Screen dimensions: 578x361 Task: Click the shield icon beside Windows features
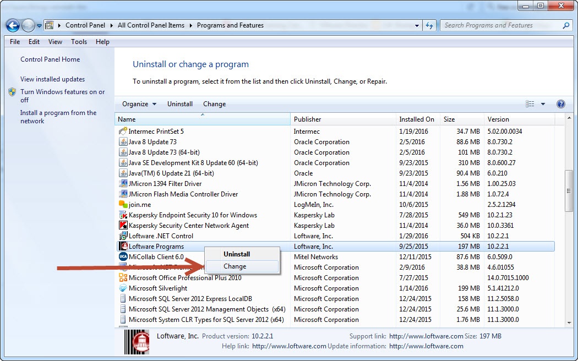12,92
